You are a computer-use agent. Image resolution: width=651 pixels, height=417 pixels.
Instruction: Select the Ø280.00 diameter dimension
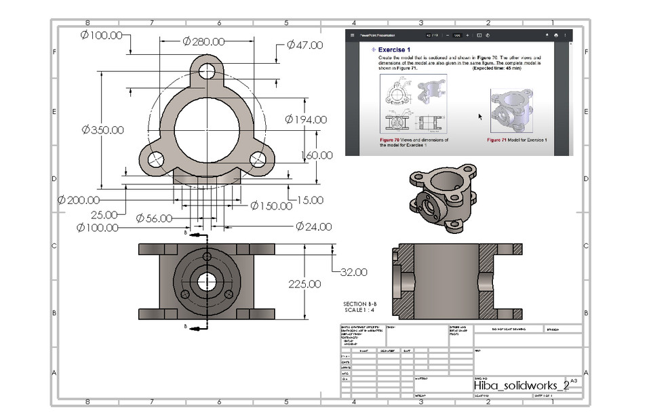point(203,41)
